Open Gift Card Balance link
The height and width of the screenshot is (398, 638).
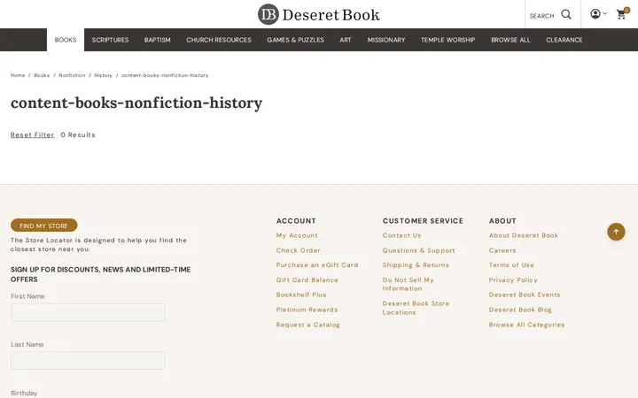[307, 280]
